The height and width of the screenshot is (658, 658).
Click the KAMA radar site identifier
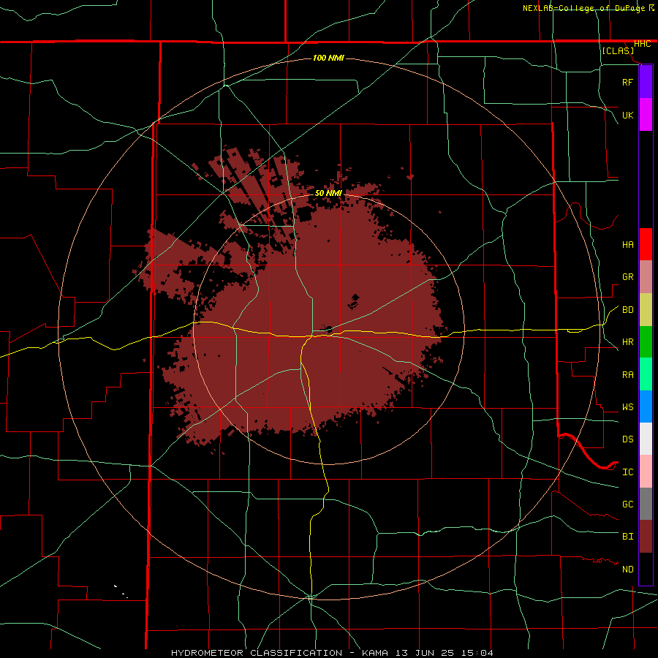click(375, 653)
